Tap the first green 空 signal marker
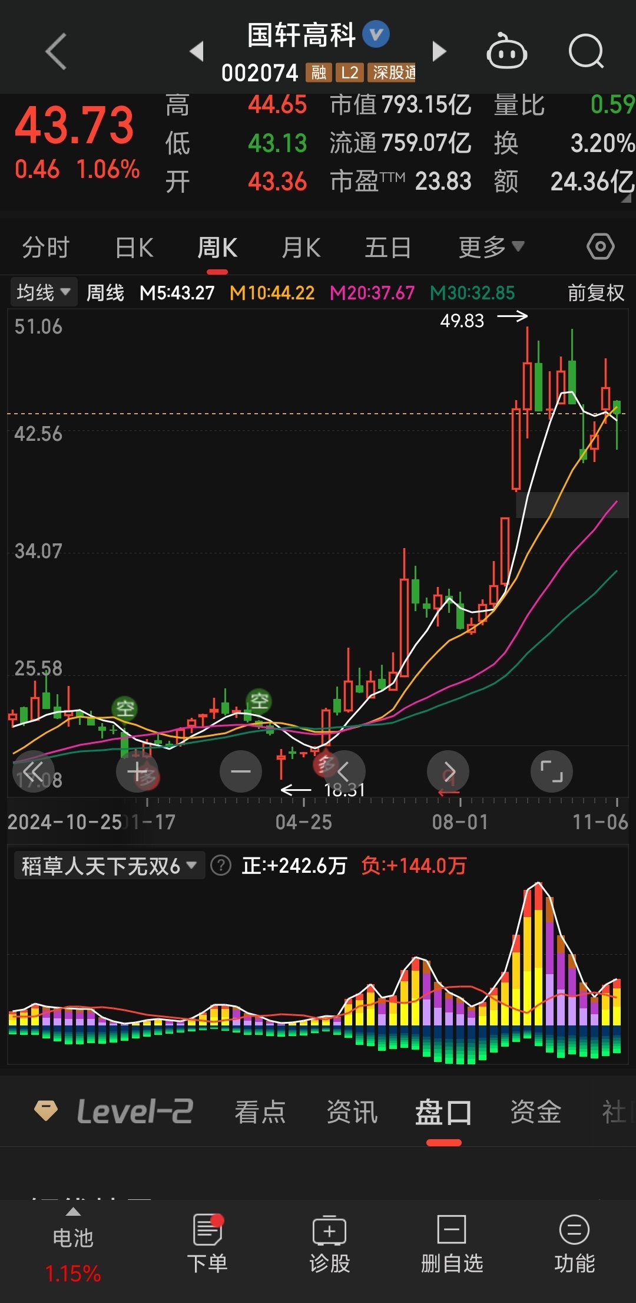 (x=124, y=708)
